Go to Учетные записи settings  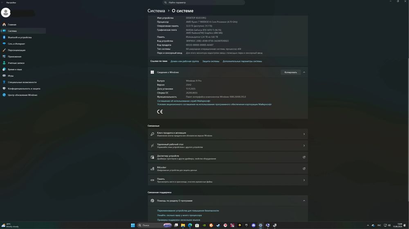pos(23,63)
